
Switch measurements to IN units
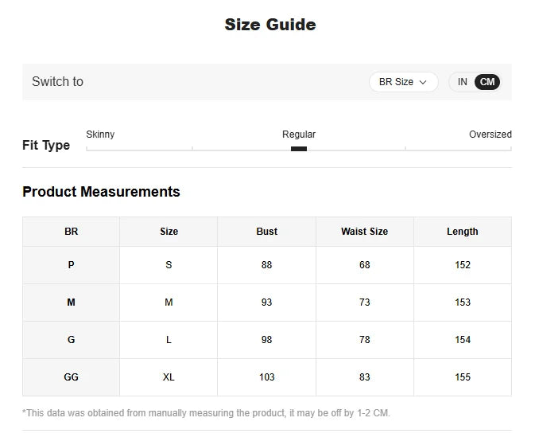click(463, 82)
